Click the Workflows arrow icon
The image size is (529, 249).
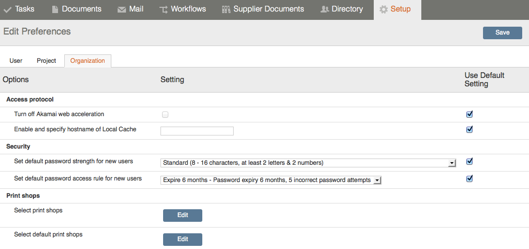pyautogui.click(x=164, y=10)
